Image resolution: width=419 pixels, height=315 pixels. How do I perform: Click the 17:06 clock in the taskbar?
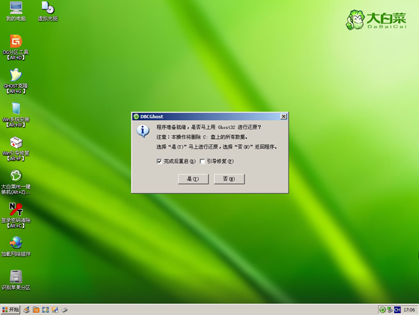[x=410, y=309]
